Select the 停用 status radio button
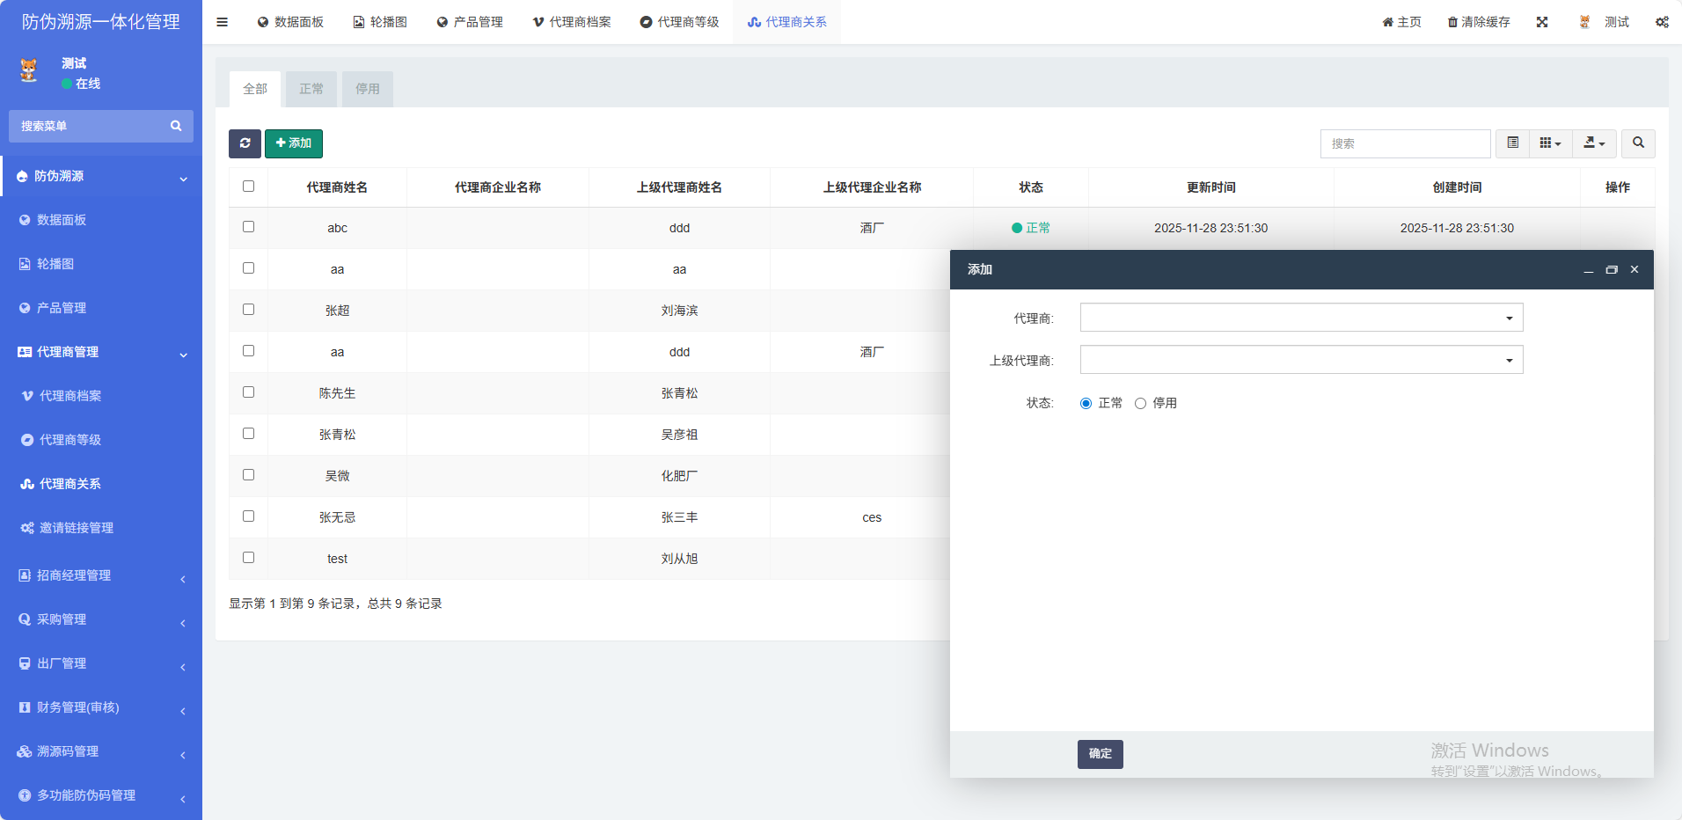1682x820 pixels. pos(1140,404)
